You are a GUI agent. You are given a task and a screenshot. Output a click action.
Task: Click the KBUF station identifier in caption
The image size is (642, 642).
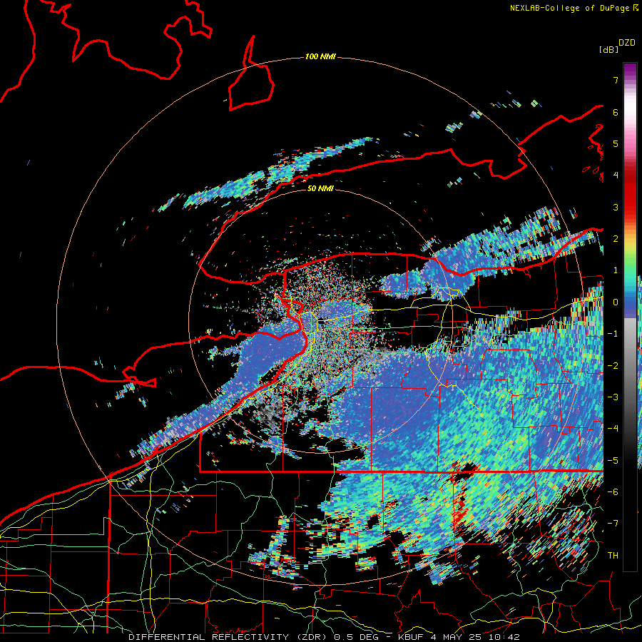tap(412, 637)
